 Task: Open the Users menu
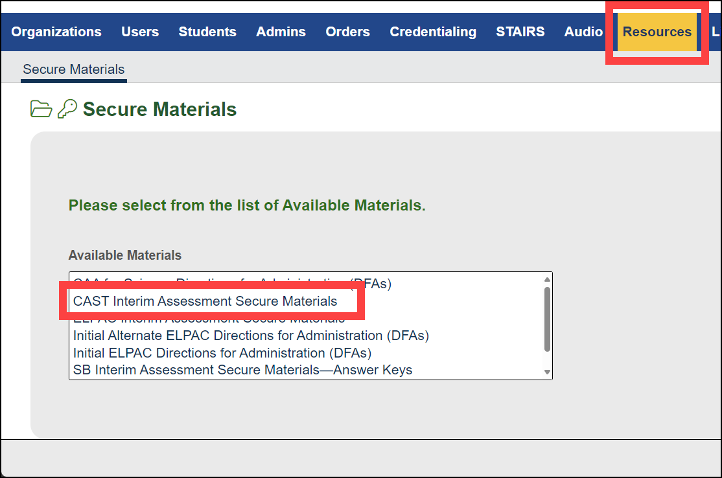click(x=140, y=32)
